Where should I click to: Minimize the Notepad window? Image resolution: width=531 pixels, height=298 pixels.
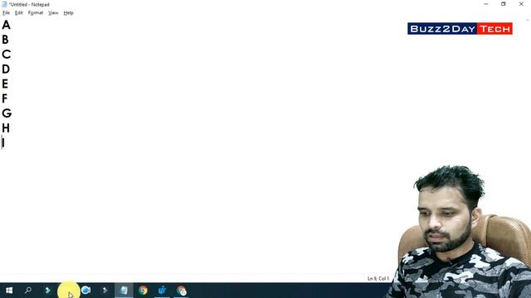[x=486, y=4]
